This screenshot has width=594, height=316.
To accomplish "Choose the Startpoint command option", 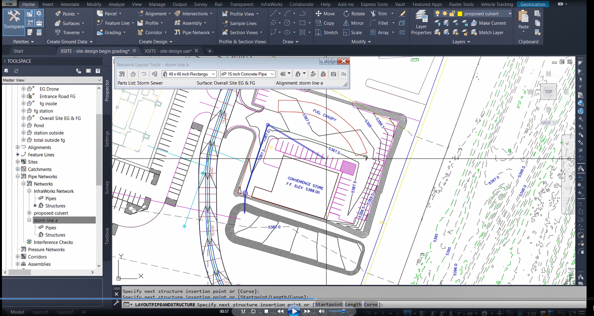I will pyautogui.click(x=329, y=304).
